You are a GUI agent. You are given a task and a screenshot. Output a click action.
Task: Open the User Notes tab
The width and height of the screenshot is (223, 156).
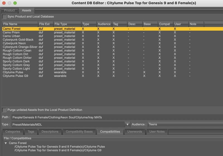157,131
